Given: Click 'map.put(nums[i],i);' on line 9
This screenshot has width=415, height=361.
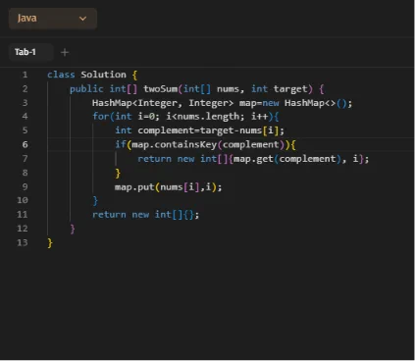Looking at the screenshot, I should 168,187.
